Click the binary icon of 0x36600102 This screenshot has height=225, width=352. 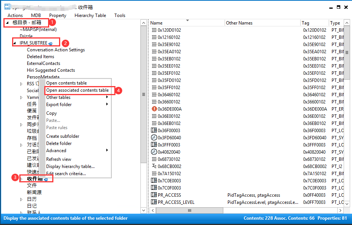(x=154, y=102)
